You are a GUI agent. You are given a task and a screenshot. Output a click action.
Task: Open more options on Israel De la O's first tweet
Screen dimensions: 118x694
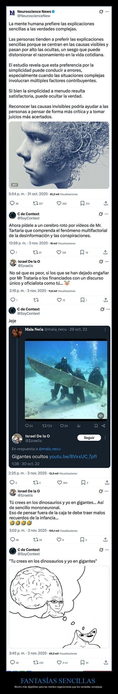coord(107,262)
